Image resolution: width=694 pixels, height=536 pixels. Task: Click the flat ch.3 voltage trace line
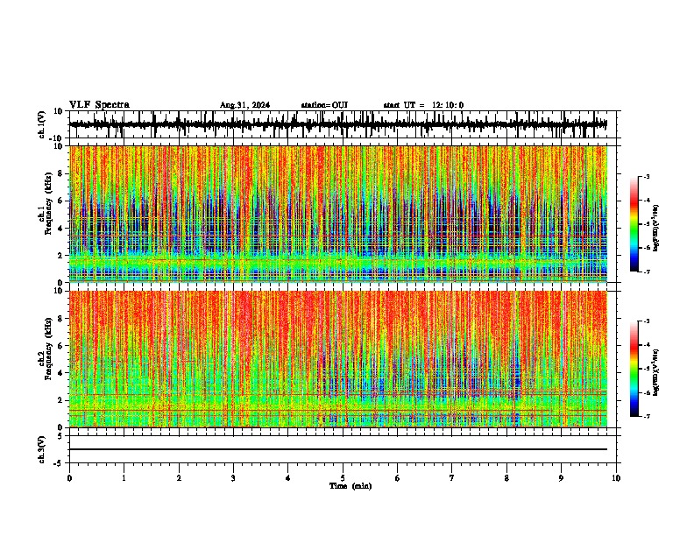click(338, 449)
